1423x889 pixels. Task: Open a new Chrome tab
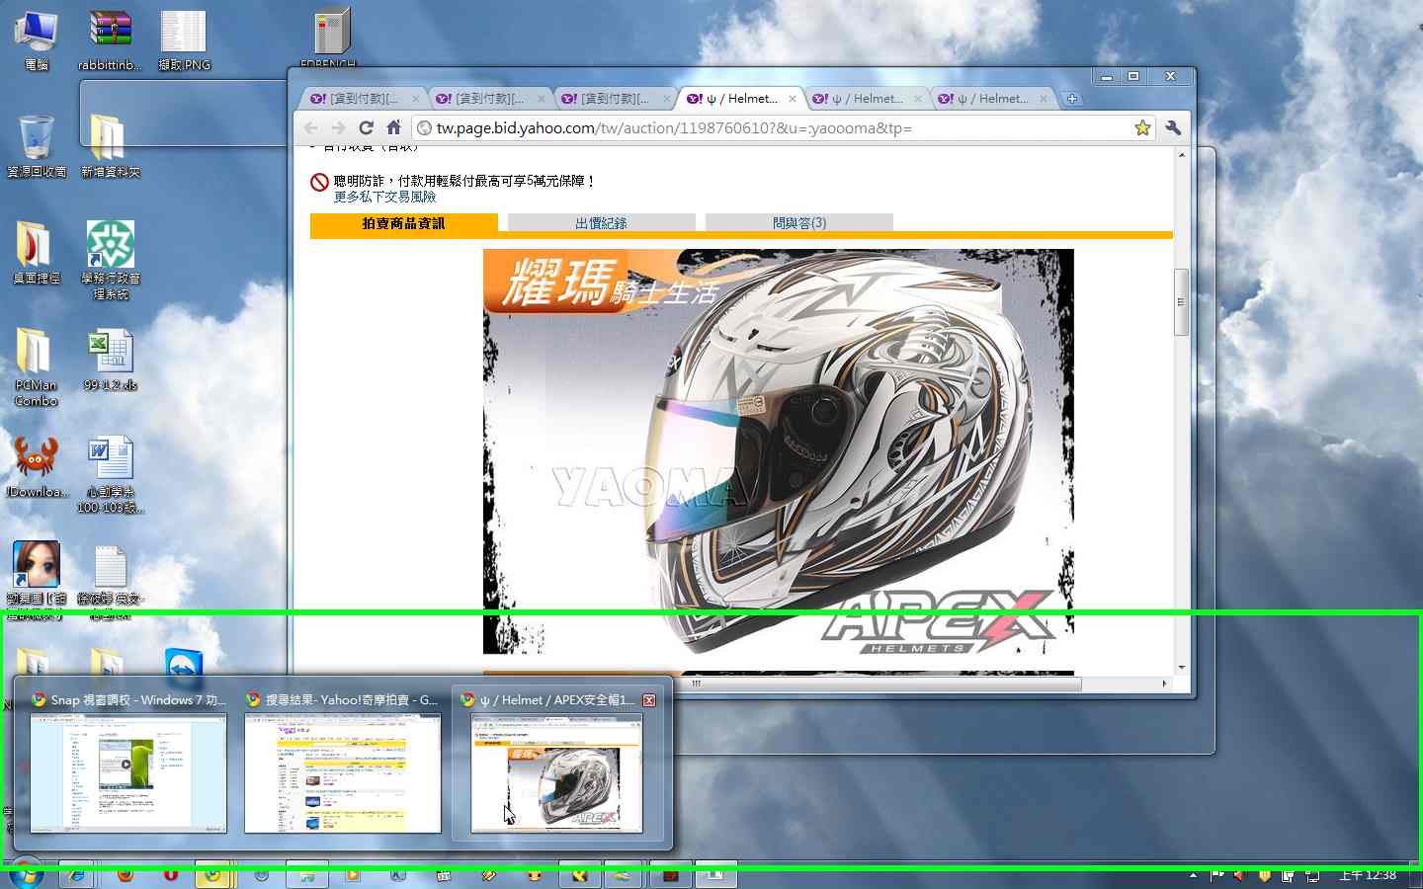pyautogui.click(x=1072, y=99)
